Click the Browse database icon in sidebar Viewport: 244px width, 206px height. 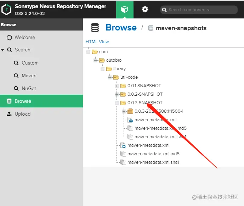coord(9,101)
